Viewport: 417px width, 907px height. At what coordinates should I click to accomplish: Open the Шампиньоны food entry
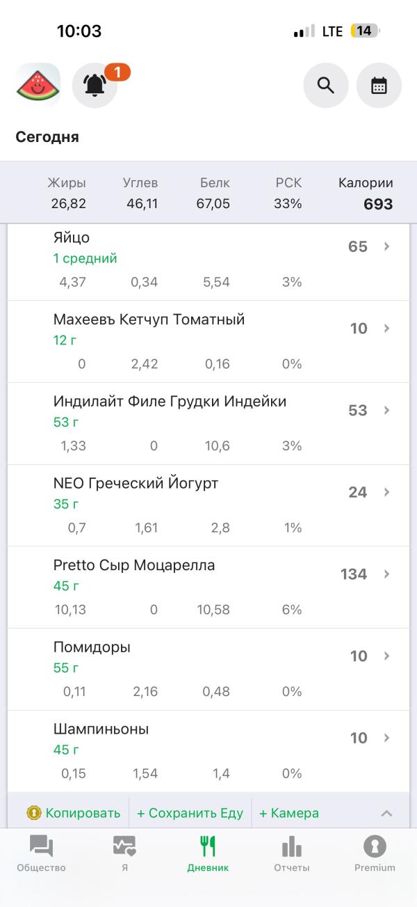coord(101,729)
